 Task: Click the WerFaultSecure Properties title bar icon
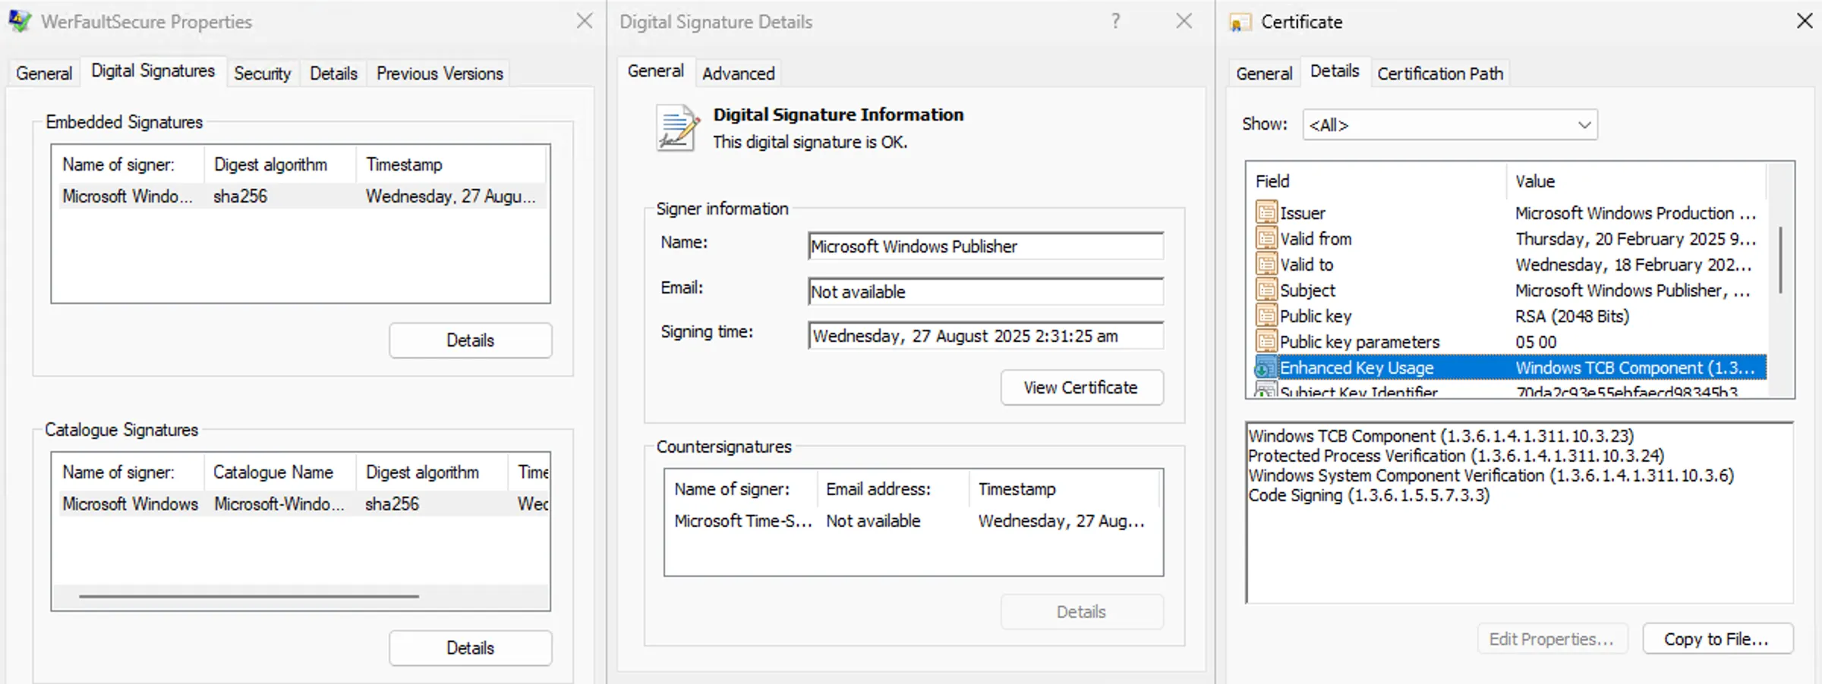(x=20, y=21)
